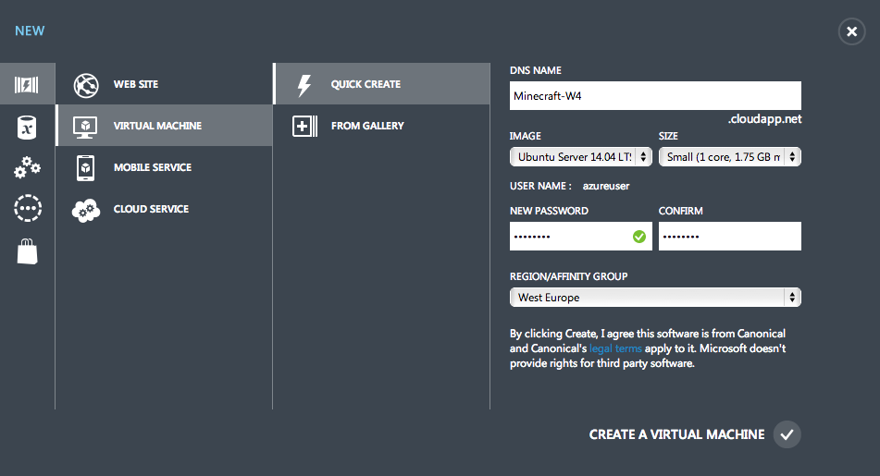Close the New dialog with X button
Screen dimensions: 880x476
[x=851, y=32]
